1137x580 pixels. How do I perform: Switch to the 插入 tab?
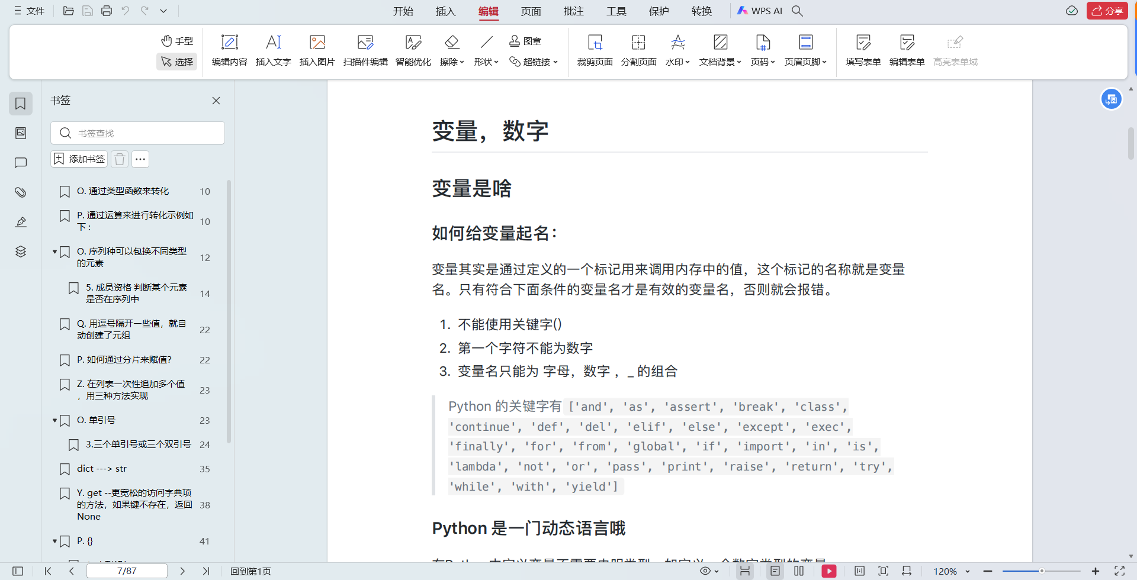tap(445, 11)
